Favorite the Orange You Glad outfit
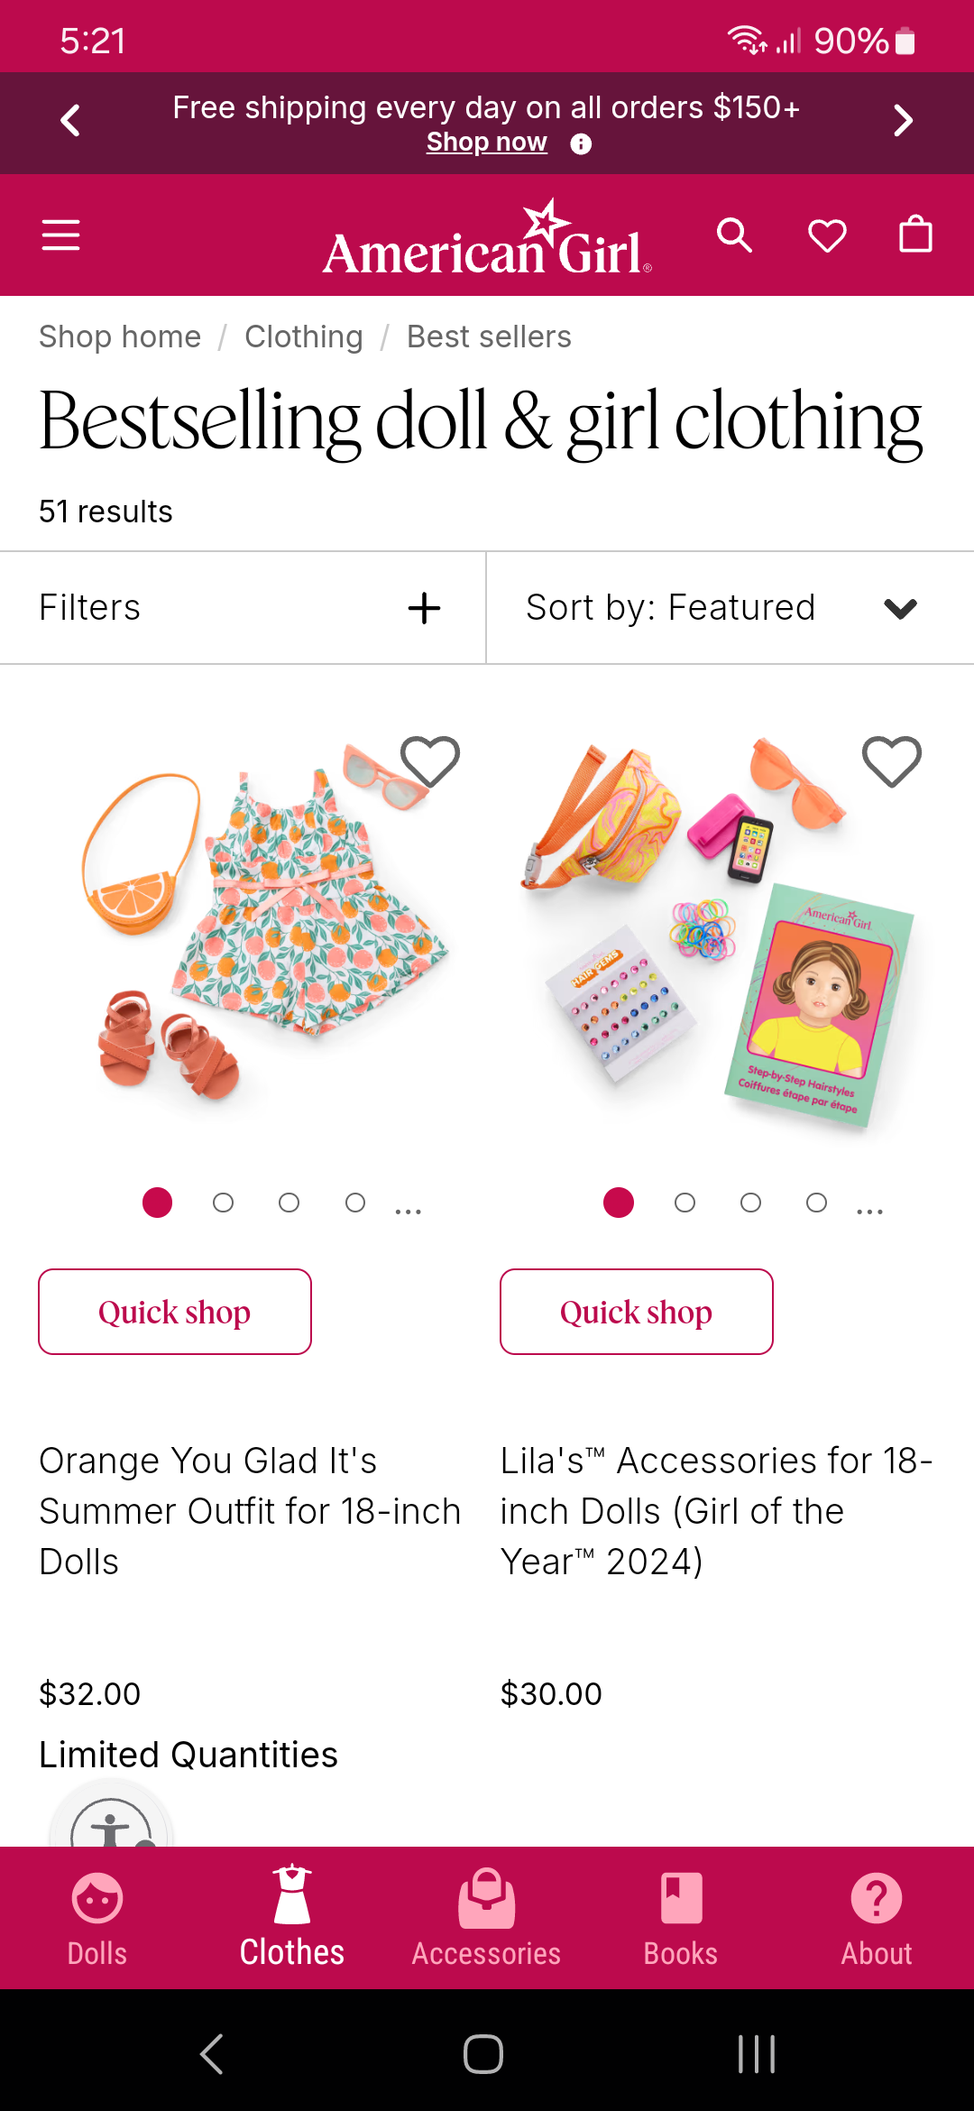The width and height of the screenshot is (974, 2111). pos(430,761)
